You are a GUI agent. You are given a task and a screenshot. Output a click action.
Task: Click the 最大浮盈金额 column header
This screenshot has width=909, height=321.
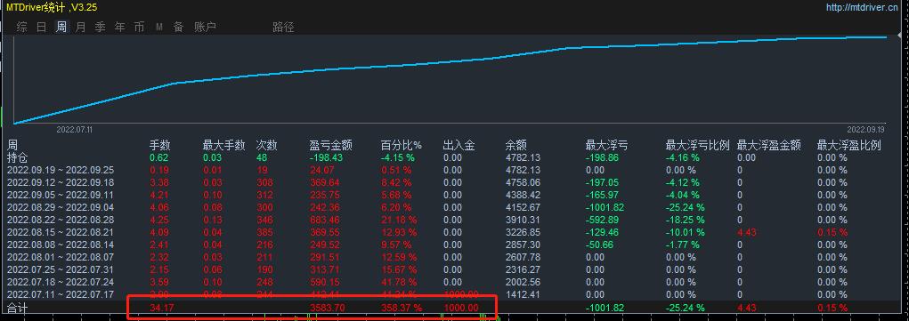pyautogui.click(x=768, y=145)
